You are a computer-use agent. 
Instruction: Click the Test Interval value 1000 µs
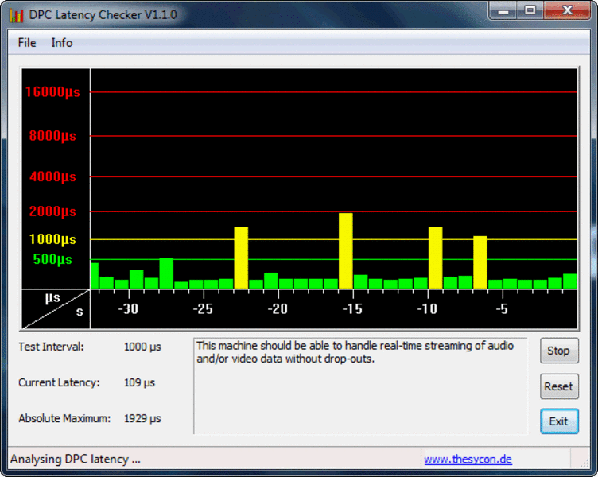pos(142,347)
